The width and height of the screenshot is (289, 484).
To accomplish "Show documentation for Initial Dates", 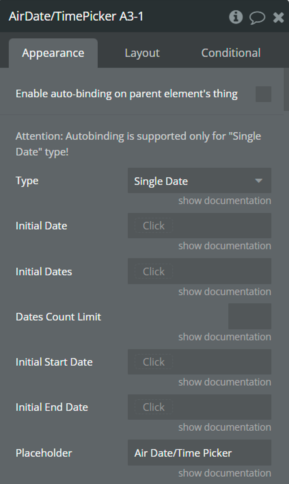I will pos(225,292).
